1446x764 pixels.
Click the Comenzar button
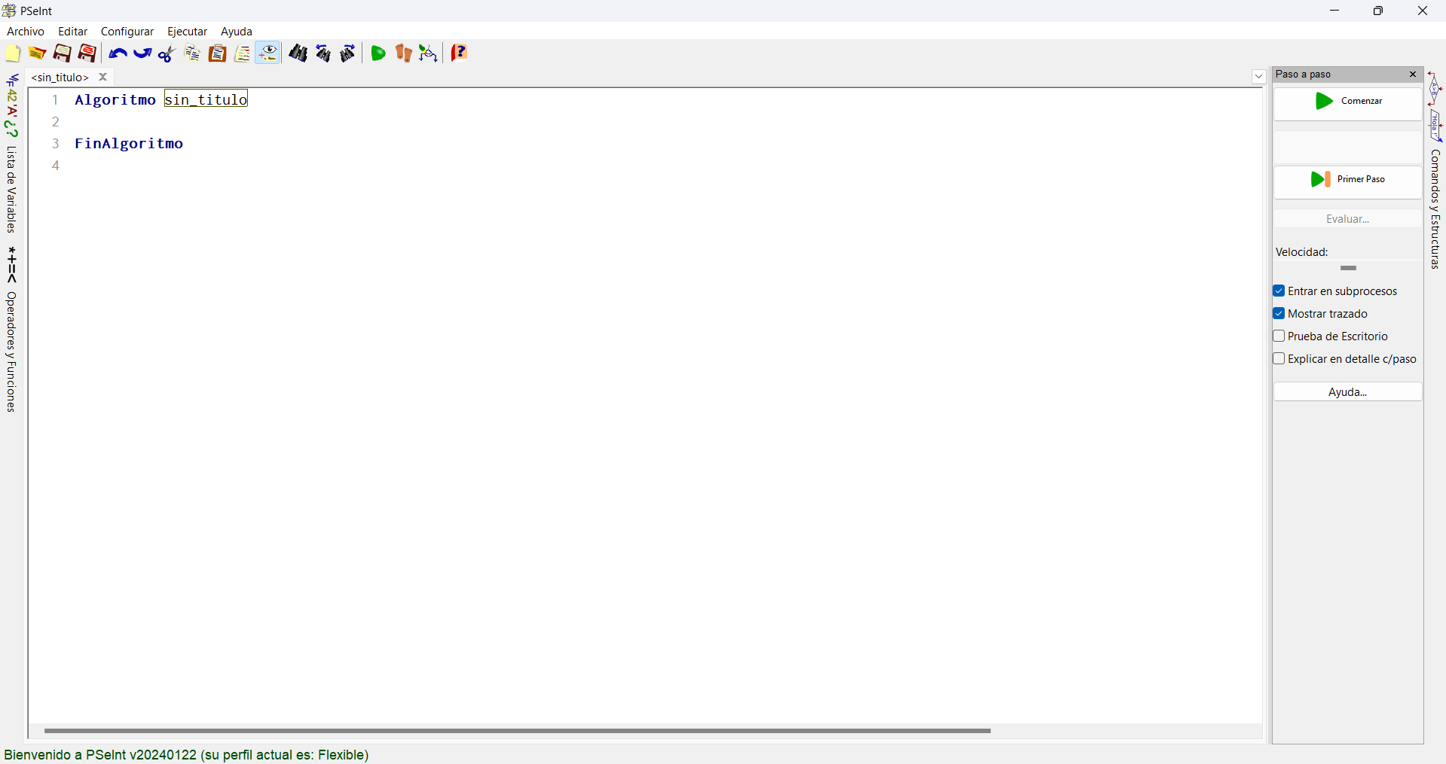(1347, 102)
